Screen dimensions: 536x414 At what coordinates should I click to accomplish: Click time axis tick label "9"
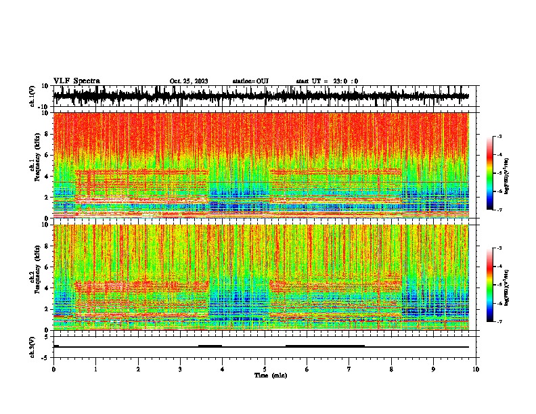pyautogui.click(x=433, y=369)
